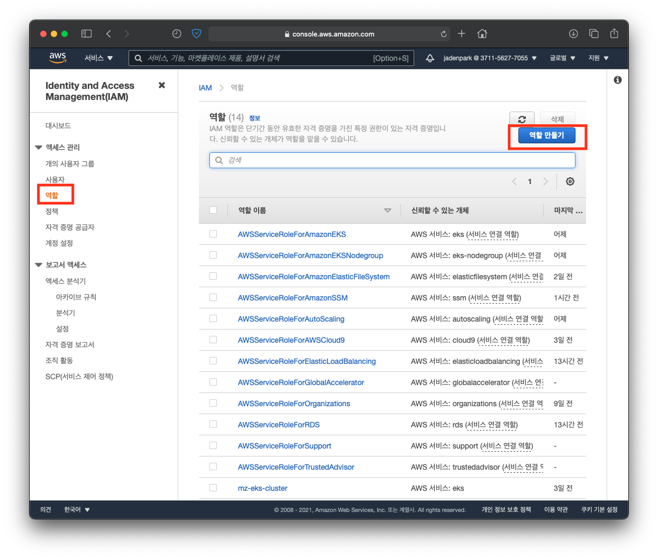Viewport: 658px width, 558px height.
Task: Check AWSServiceRoleForAutoScaling checkbox
Action: [213, 318]
